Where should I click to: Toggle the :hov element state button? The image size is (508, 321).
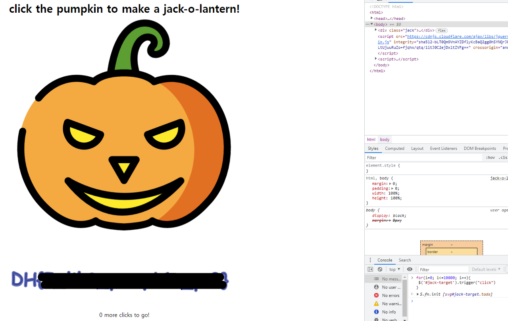coord(491,158)
